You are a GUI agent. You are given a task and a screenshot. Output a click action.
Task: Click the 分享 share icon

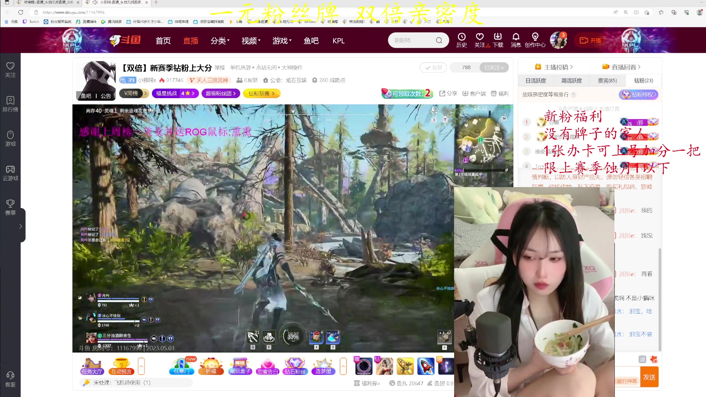[442, 93]
